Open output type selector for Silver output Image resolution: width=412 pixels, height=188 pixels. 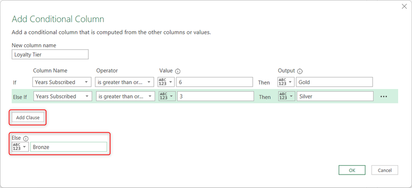click(287, 96)
